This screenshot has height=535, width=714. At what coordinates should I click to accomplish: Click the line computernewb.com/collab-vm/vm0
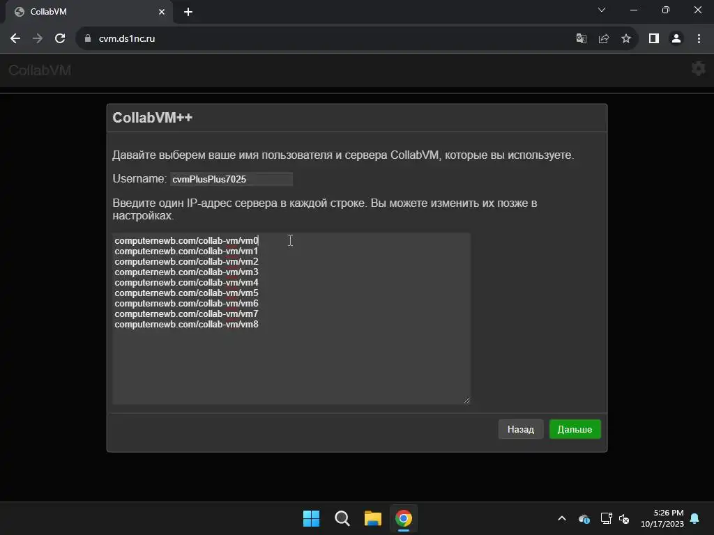[x=186, y=240]
